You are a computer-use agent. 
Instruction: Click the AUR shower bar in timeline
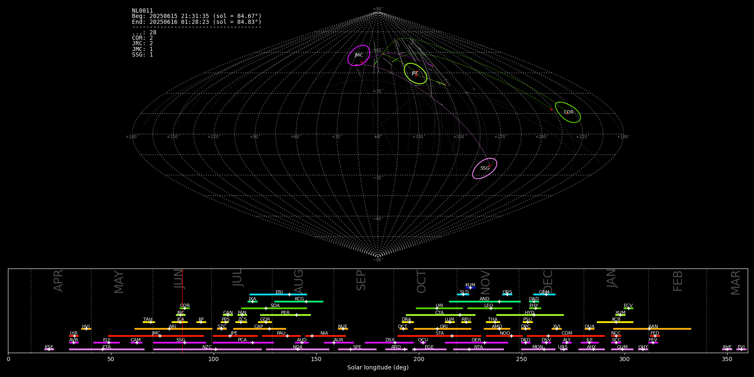[x=338, y=343]
